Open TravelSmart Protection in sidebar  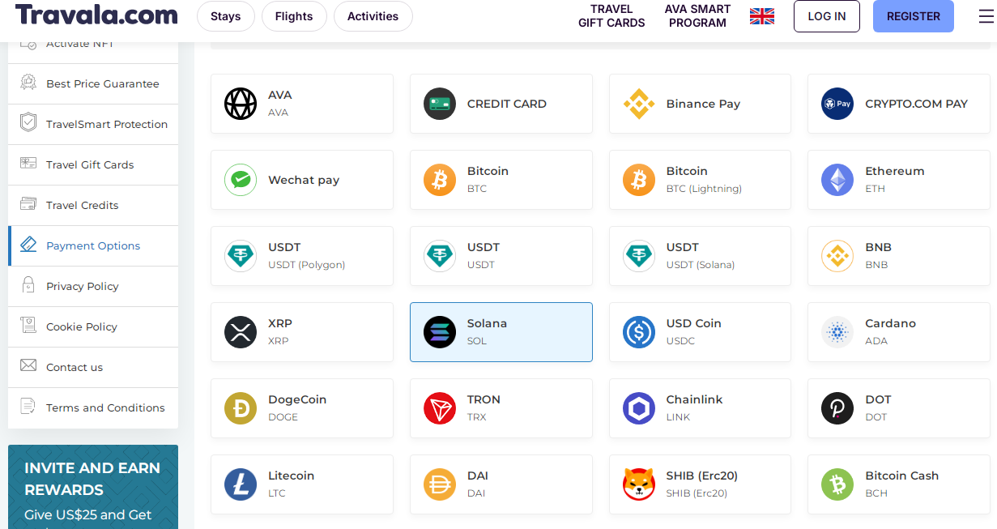click(93, 125)
